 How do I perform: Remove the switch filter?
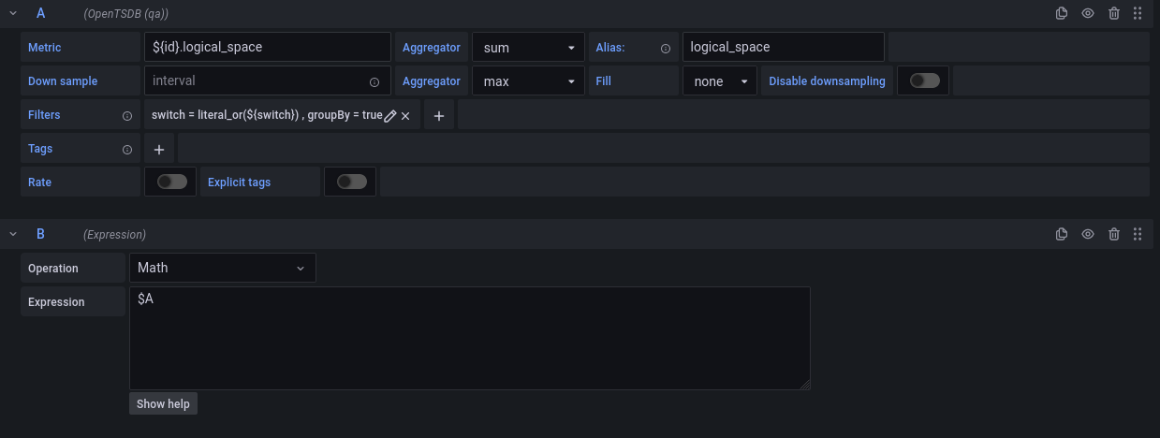click(405, 115)
